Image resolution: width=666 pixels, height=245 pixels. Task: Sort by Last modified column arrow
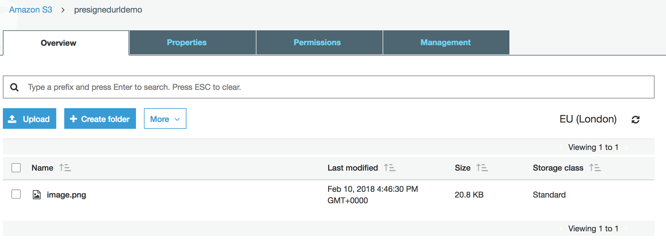coord(390,168)
